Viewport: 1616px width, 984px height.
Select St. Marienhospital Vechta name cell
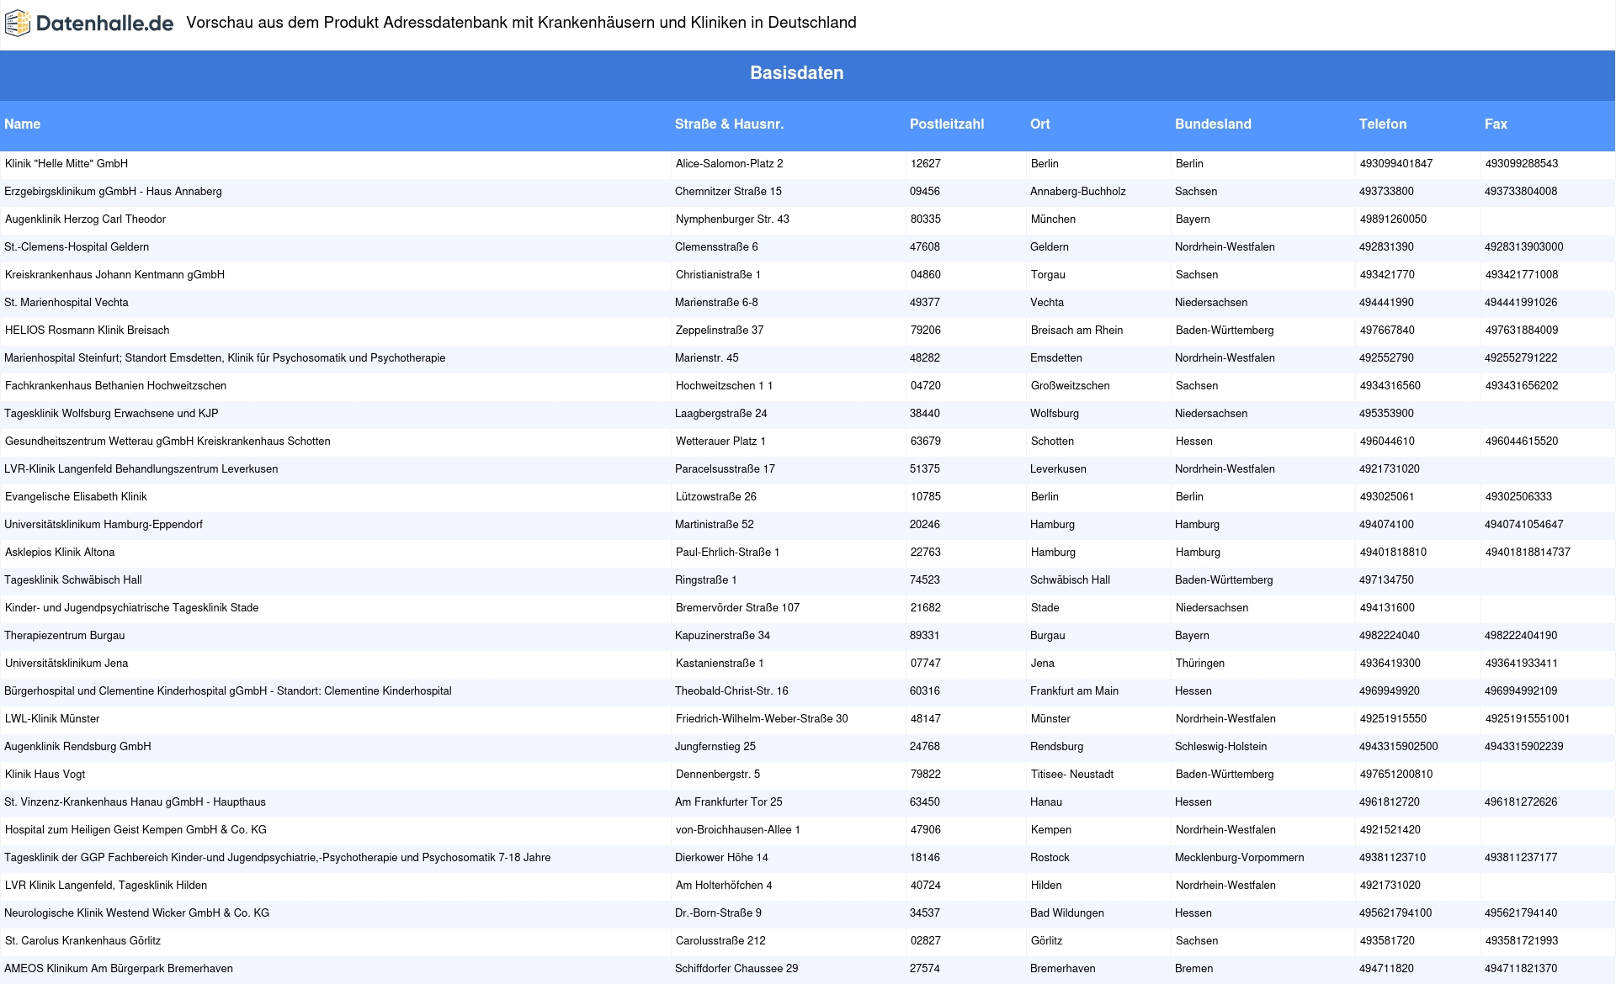[x=66, y=303]
